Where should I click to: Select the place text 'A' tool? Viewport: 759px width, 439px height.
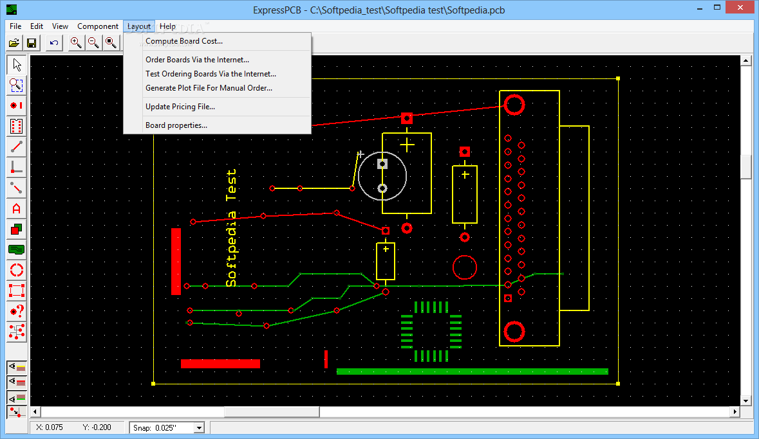(x=17, y=208)
